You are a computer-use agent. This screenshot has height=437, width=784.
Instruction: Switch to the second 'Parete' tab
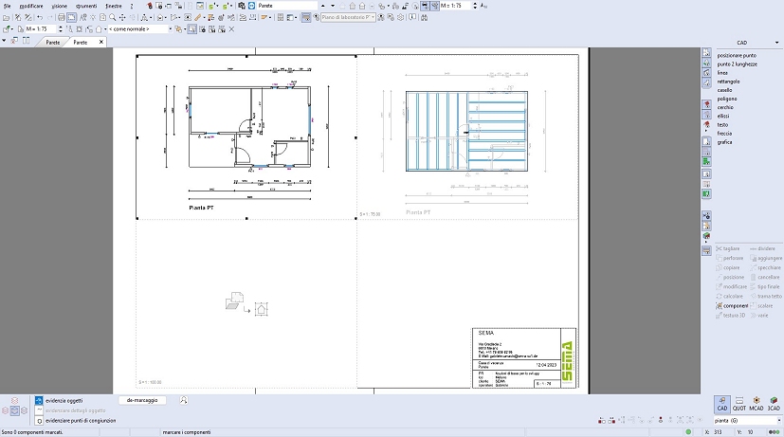[81, 43]
